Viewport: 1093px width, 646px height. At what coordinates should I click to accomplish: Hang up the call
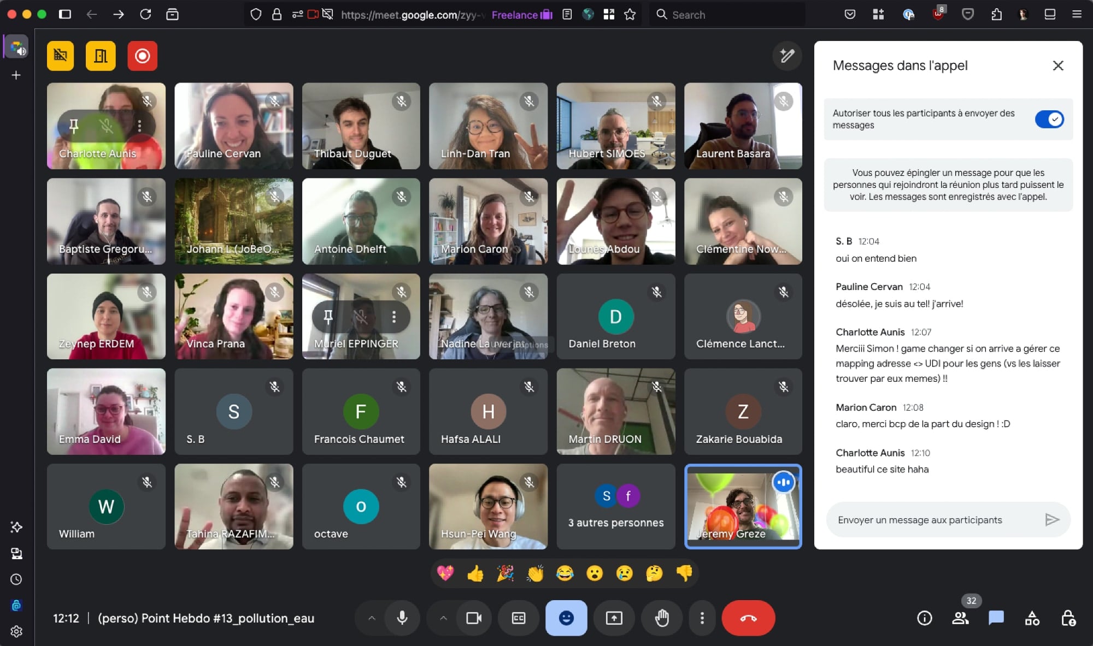[x=748, y=618]
